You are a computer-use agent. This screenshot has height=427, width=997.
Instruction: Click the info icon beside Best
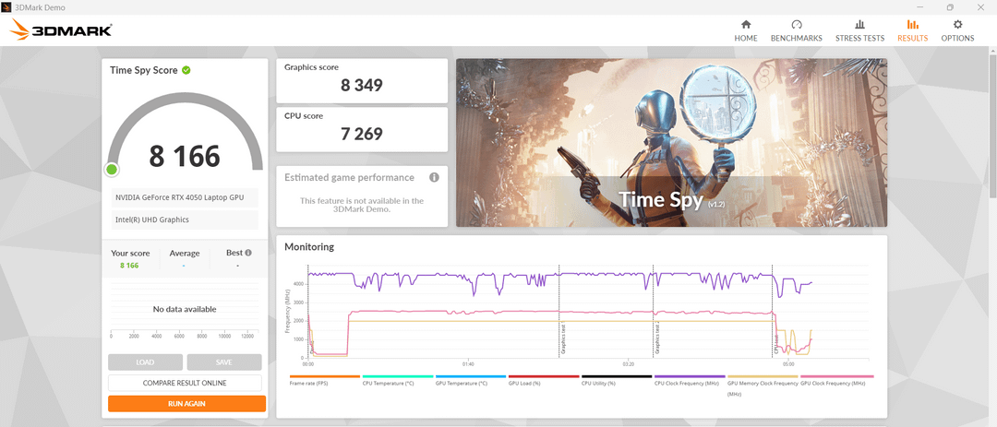[x=248, y=253]
